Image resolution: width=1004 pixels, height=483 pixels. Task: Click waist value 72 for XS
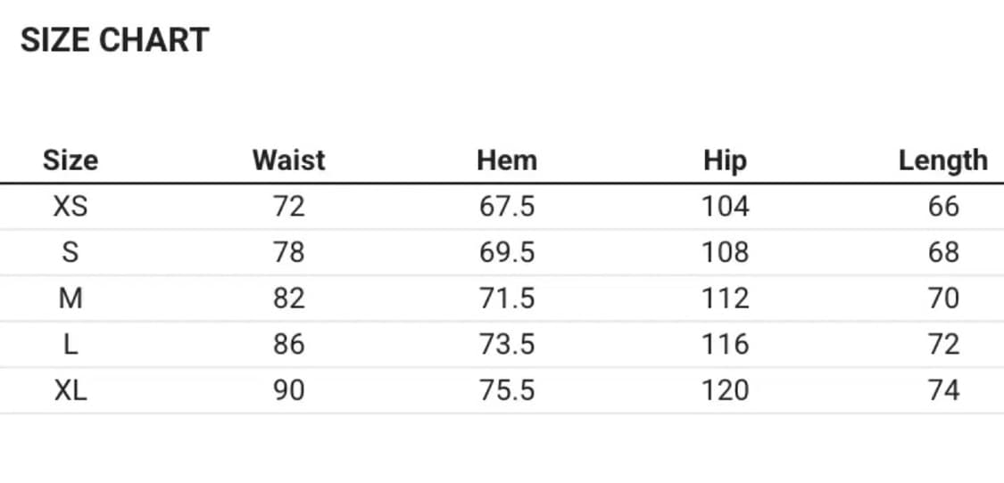(x=288, y=207)
